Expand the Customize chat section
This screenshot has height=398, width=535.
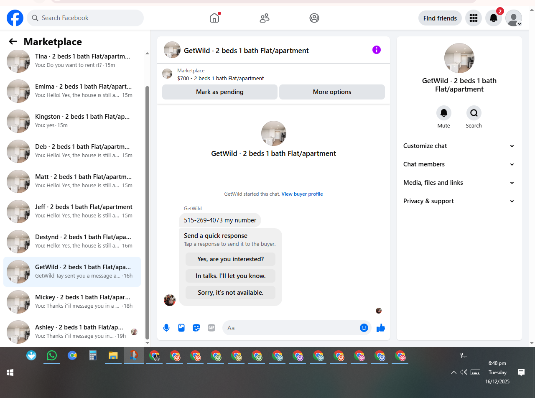pos(459,146)
